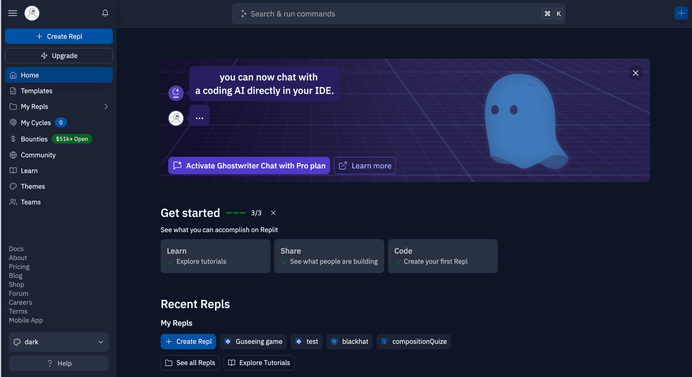
Task: Close the Ghostwriter chat banner
Action: (x=635, y=73)
